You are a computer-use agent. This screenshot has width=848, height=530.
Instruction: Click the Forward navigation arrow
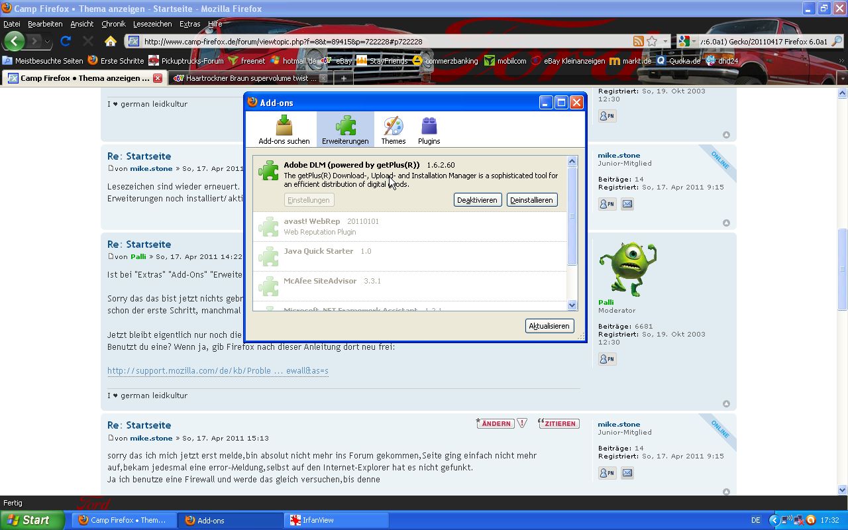point(34,41)
